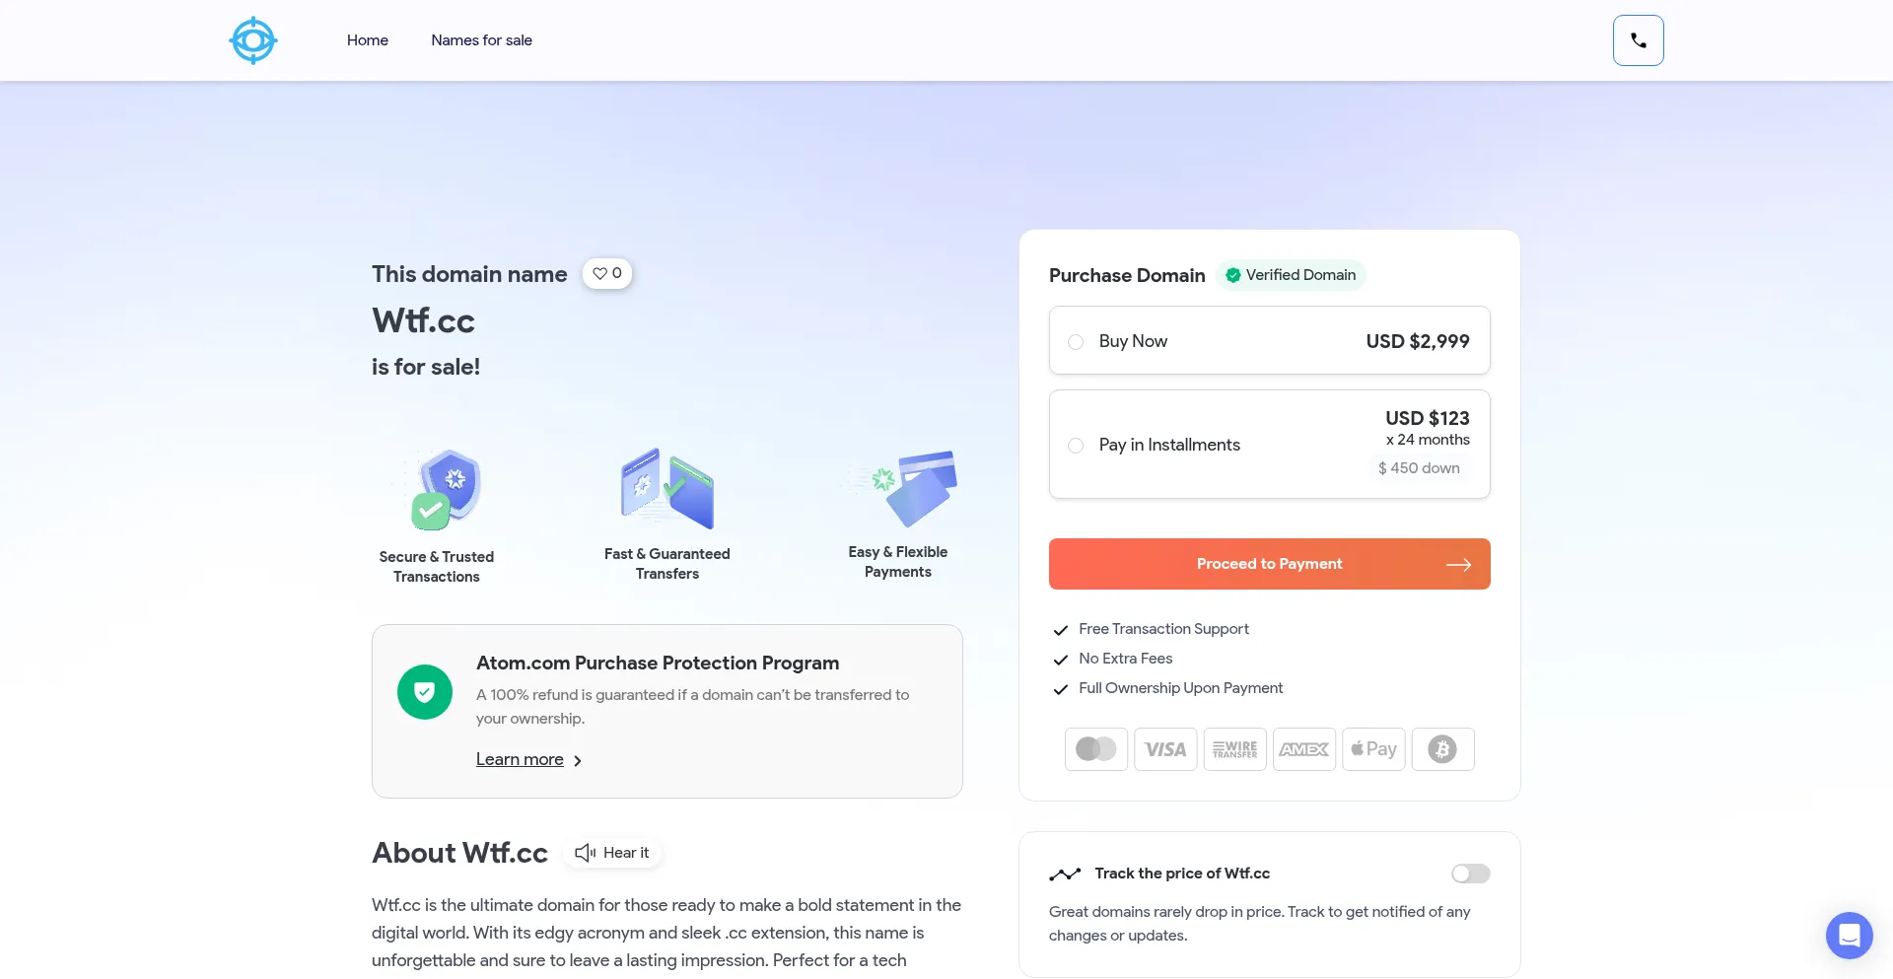Open the phone contact icon
The image size is (1893, 979).
coord(1638,40)
